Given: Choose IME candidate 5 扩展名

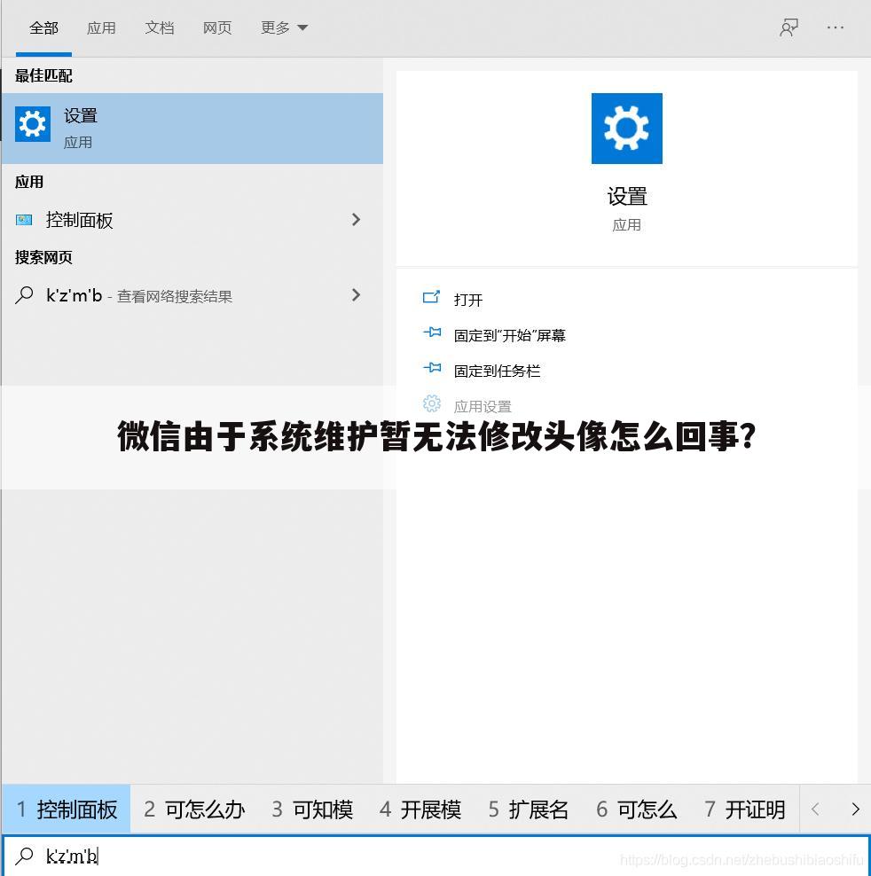Looking at the screenshot, I should click(x=528, y=809).
